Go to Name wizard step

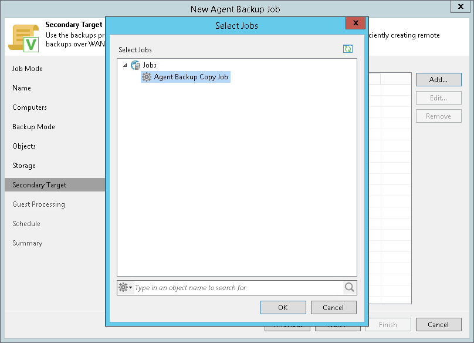[22, 88]
